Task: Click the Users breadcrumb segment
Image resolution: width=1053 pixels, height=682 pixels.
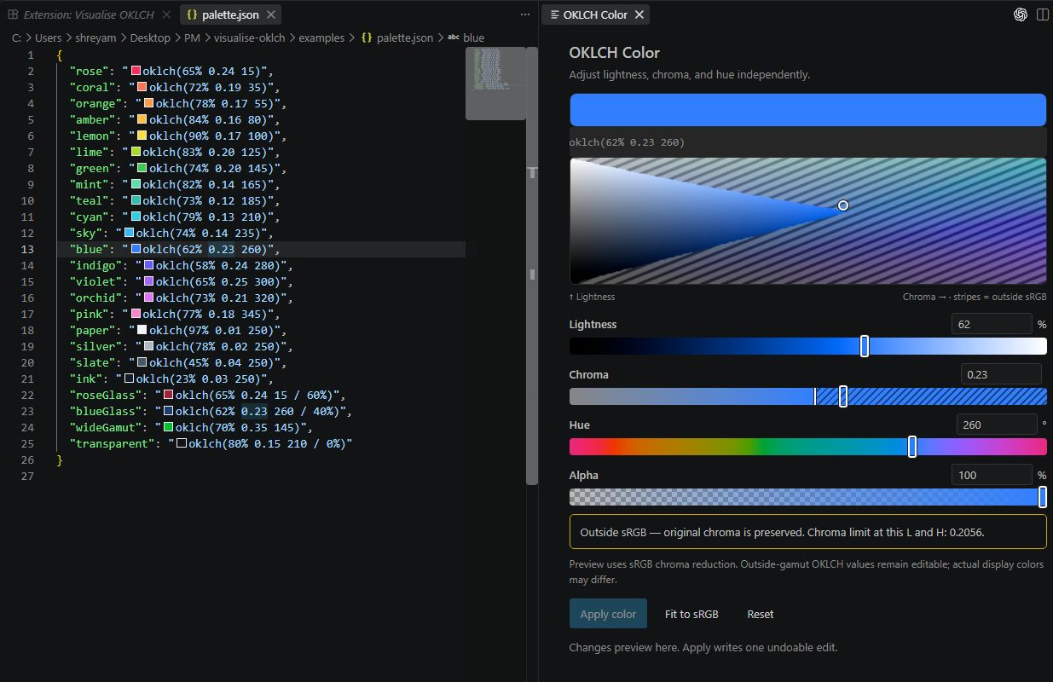Action: pos(49,38)
